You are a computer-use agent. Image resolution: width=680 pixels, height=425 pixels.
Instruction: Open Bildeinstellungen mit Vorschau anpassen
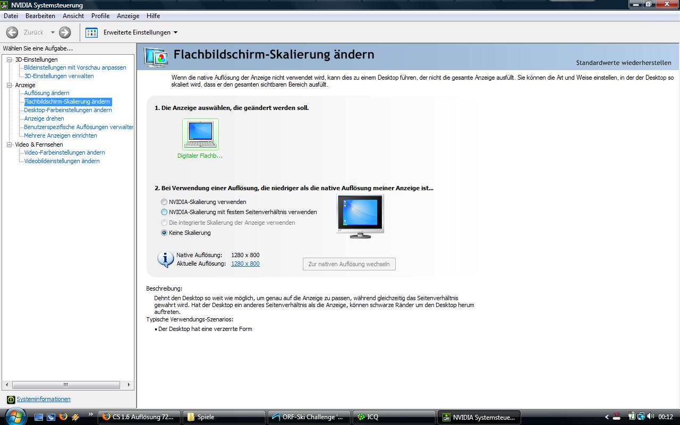tap(75, 67)
